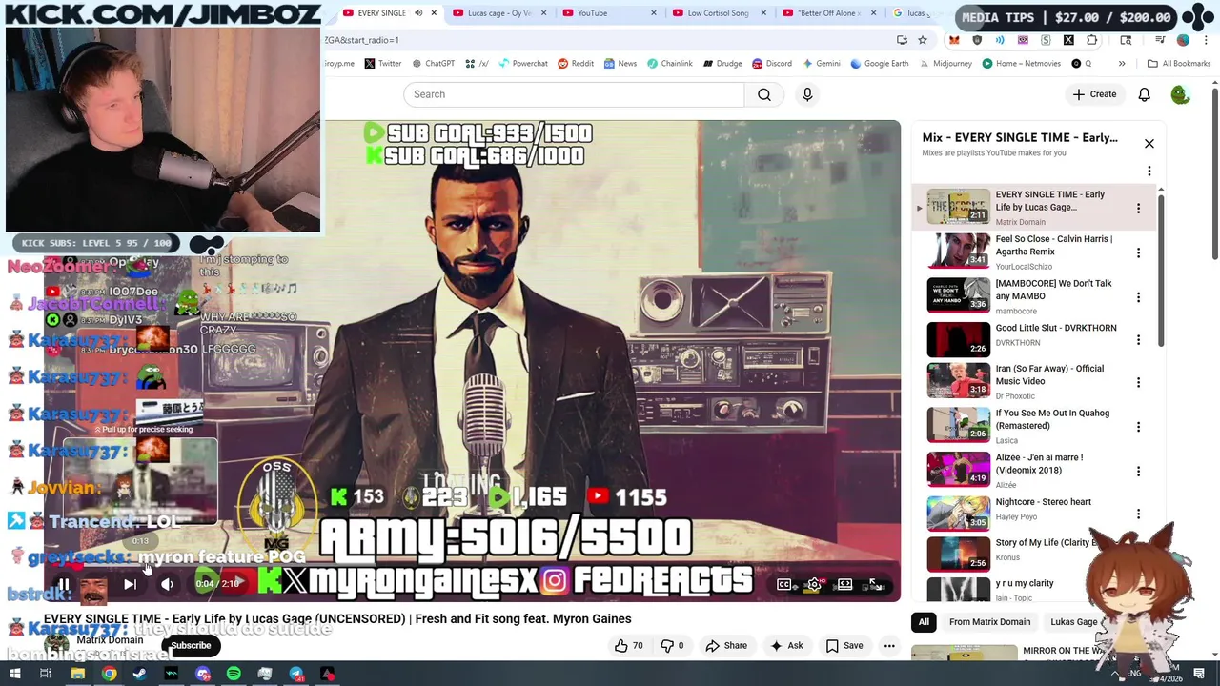Open Midjourney bookmark
This screenshot has height=686, width=1220.
pyautogui.click(x=945, y=64)
